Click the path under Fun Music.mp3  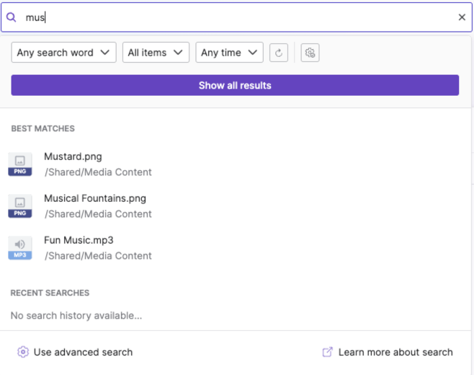[98, 255]
